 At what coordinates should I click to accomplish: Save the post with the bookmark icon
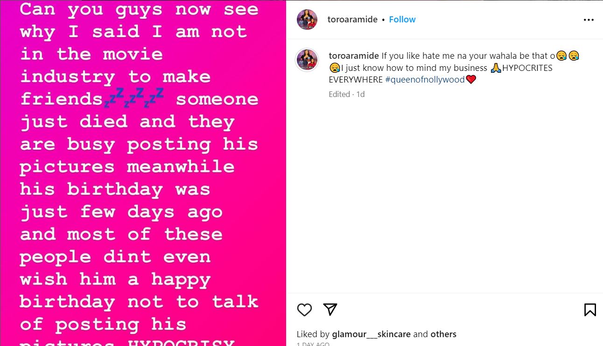click(590, 310)
